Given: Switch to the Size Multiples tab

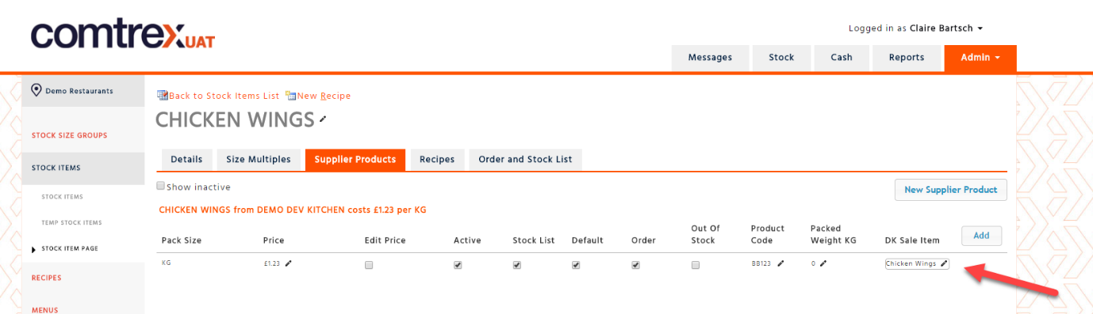Looking at the screenshot, I should pos(258,160).
